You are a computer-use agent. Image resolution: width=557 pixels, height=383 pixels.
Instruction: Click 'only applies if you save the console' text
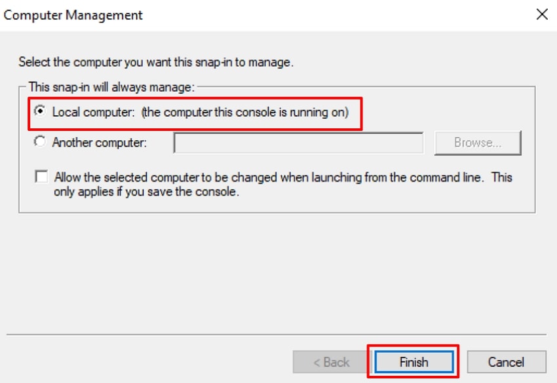point(147,192)
